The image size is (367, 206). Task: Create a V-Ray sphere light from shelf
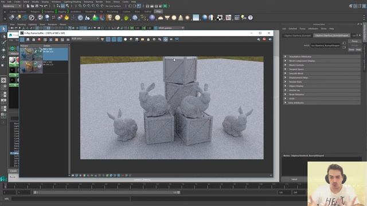point(174,18)
